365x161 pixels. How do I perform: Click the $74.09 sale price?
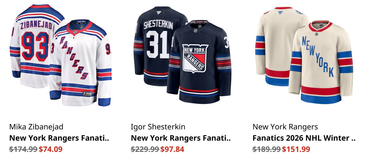(x=50, y=149)
